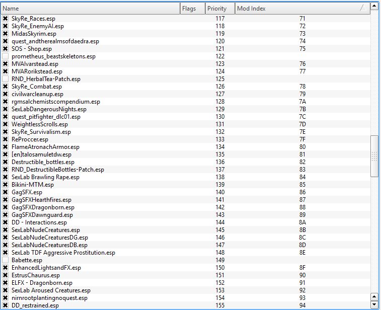The height and width of the screenshot is (310, 381).
Task: Enable the RND_HerbalTea-Patch.esp checkbox
Action: coord(6,79)
